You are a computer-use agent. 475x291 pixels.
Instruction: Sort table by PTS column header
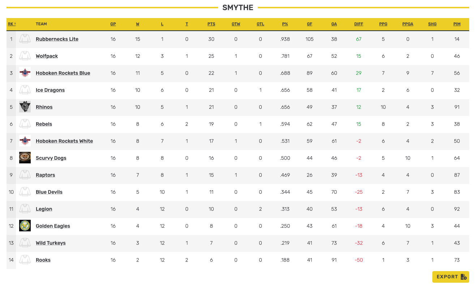click(211, 24)
